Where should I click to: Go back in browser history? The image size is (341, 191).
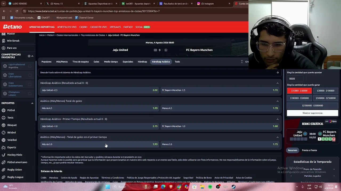coord(4,11)
